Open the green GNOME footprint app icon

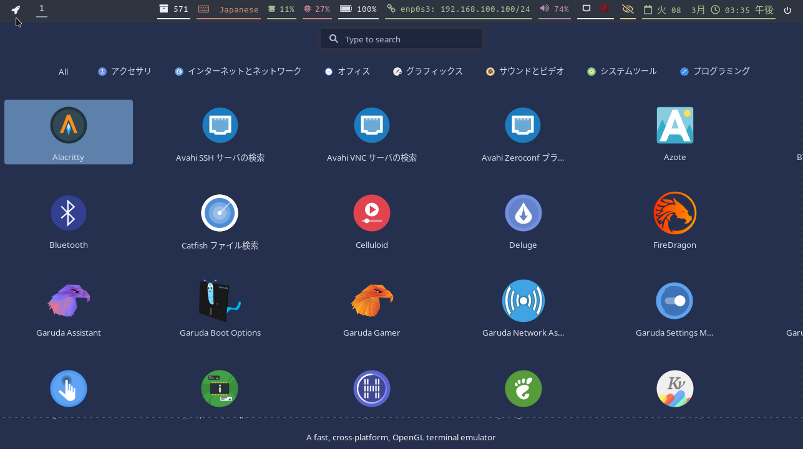coord(523,389)
